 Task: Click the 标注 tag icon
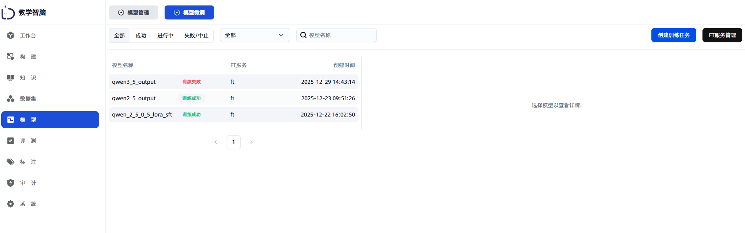click(x=11, y=162)
